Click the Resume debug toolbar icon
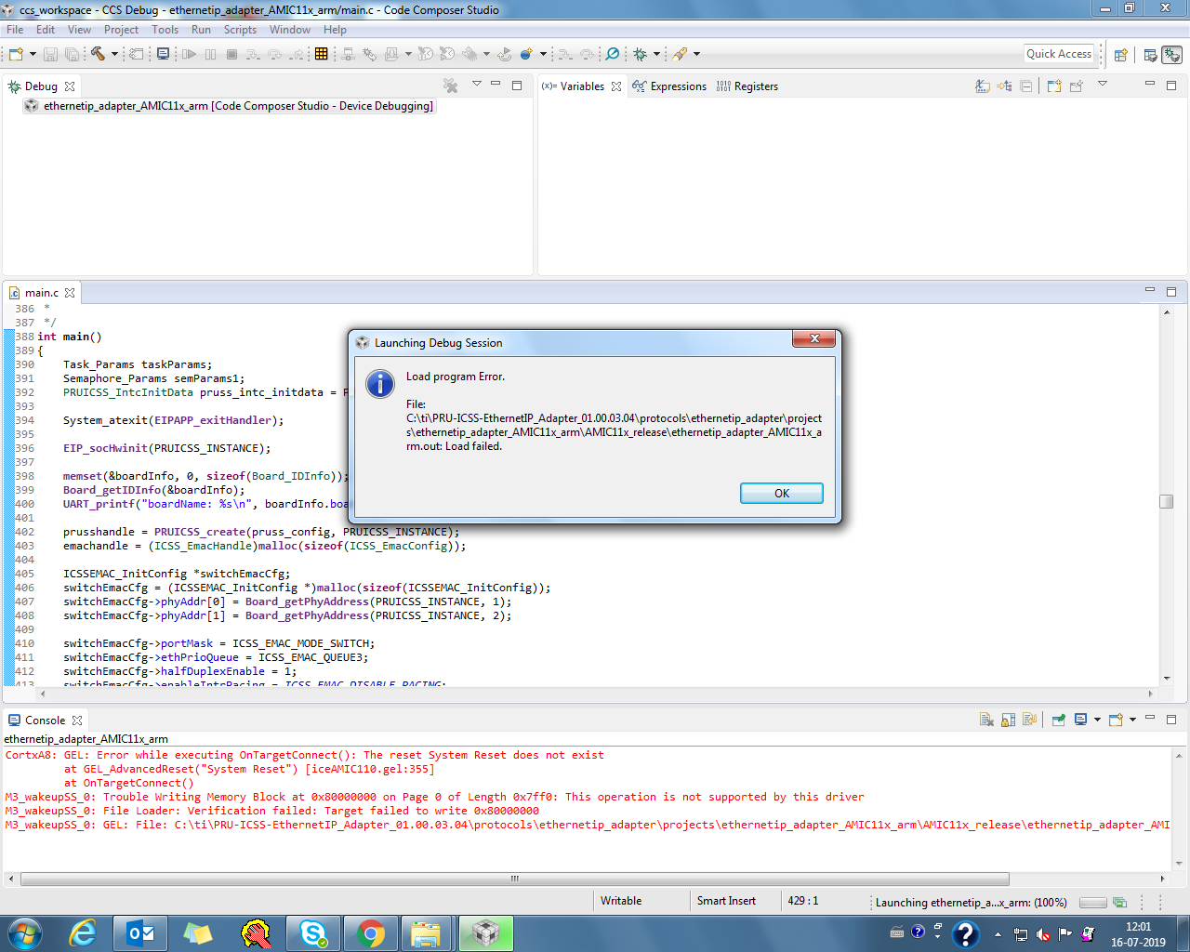 190,54
